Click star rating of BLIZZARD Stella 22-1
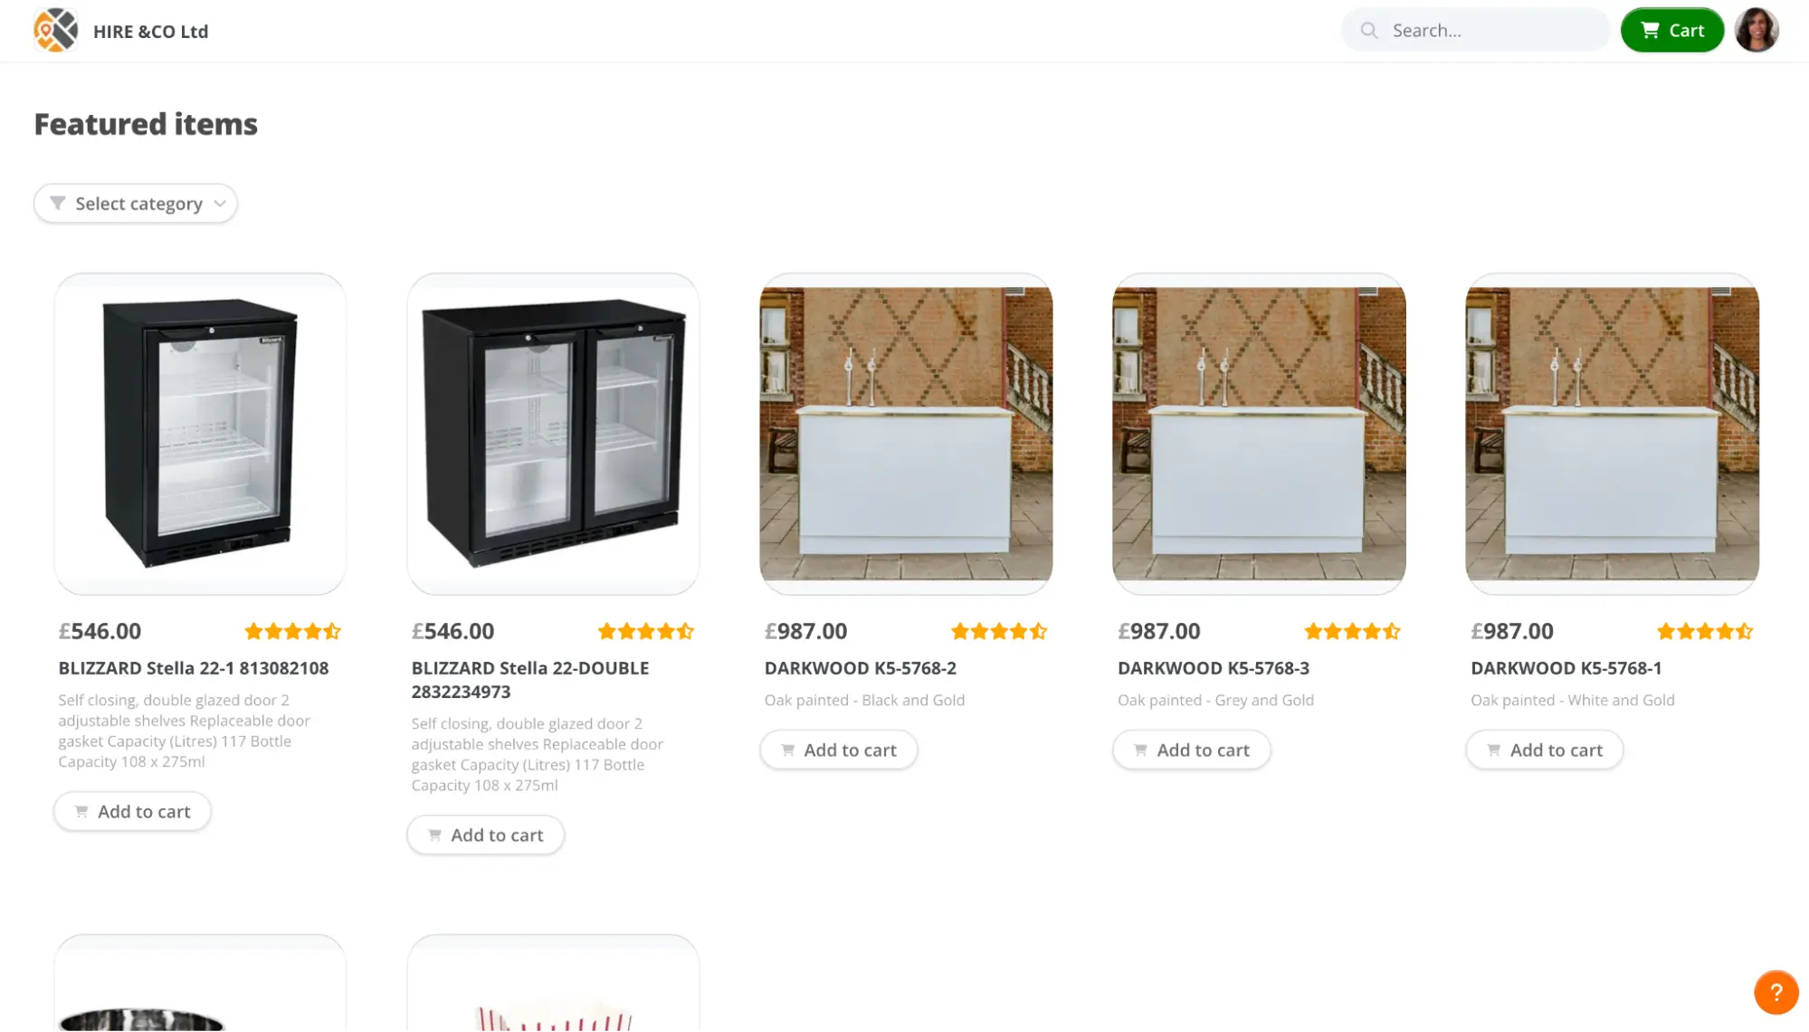1809x1032 pixels. pyautogui.click(x=292, y=631)
